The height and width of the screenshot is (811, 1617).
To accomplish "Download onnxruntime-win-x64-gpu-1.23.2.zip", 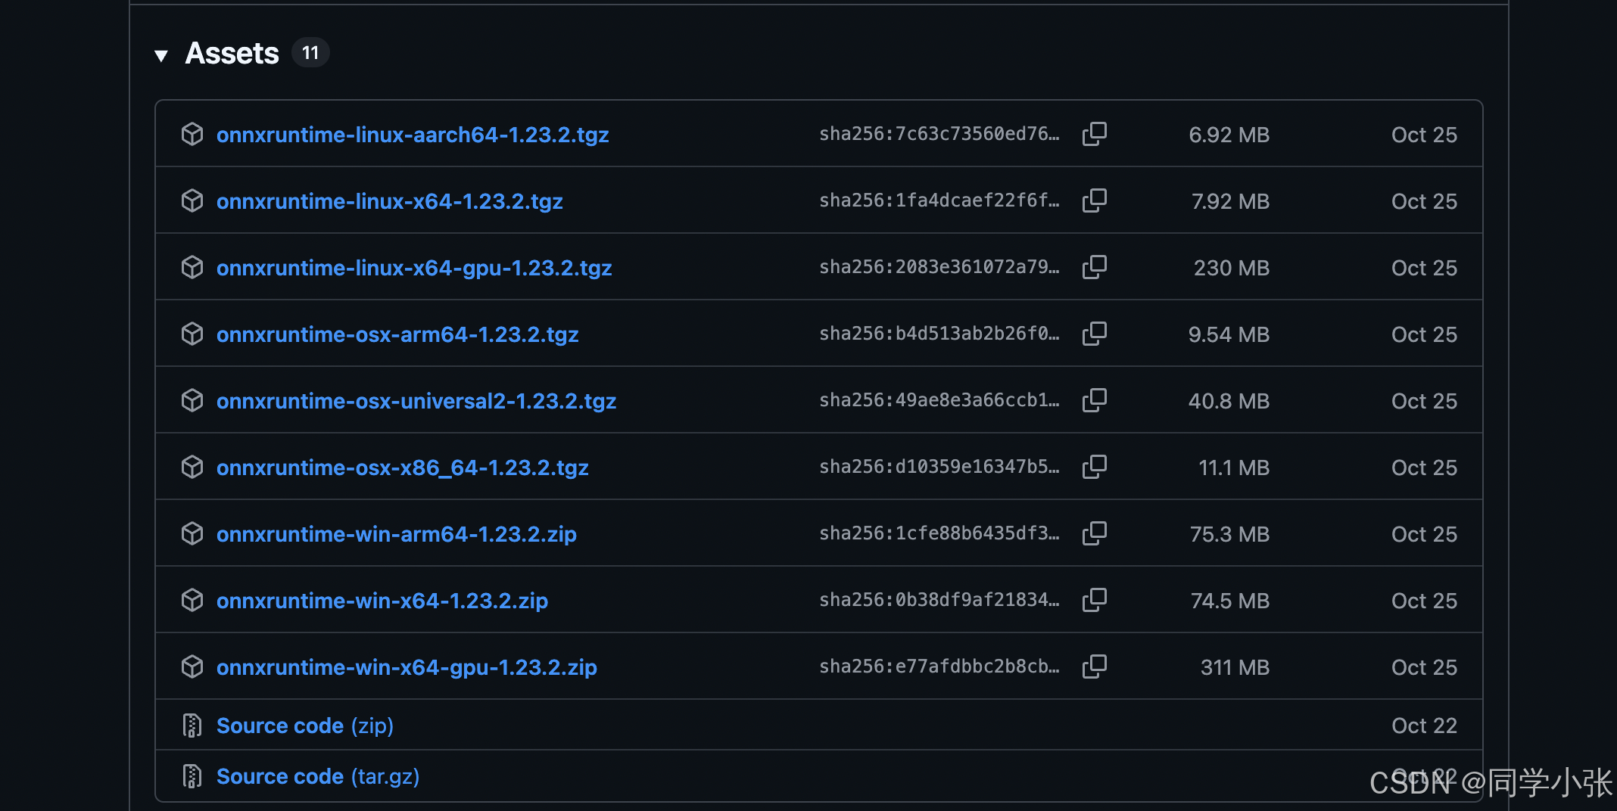I will (407, 667).
